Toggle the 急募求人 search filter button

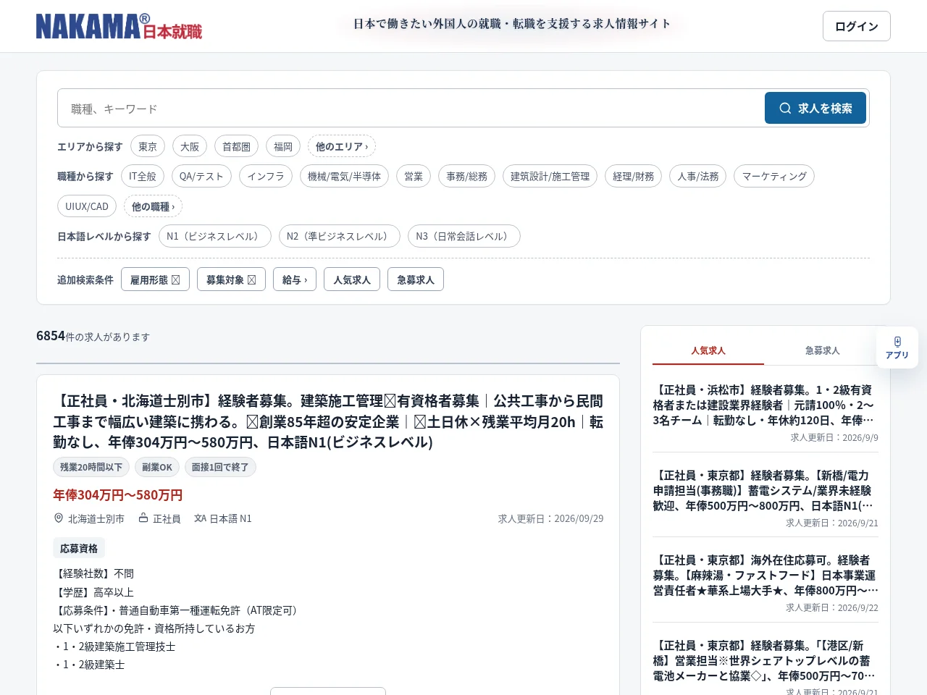[416, 279]
